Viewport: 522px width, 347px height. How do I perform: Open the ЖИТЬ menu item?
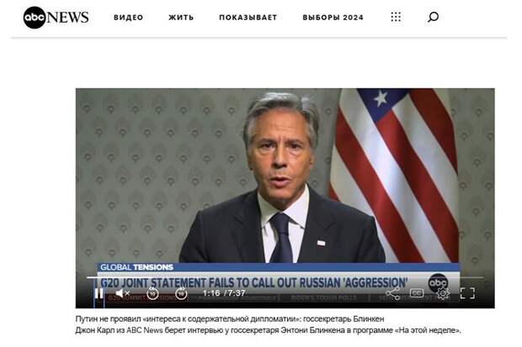[x=181, y=18]
